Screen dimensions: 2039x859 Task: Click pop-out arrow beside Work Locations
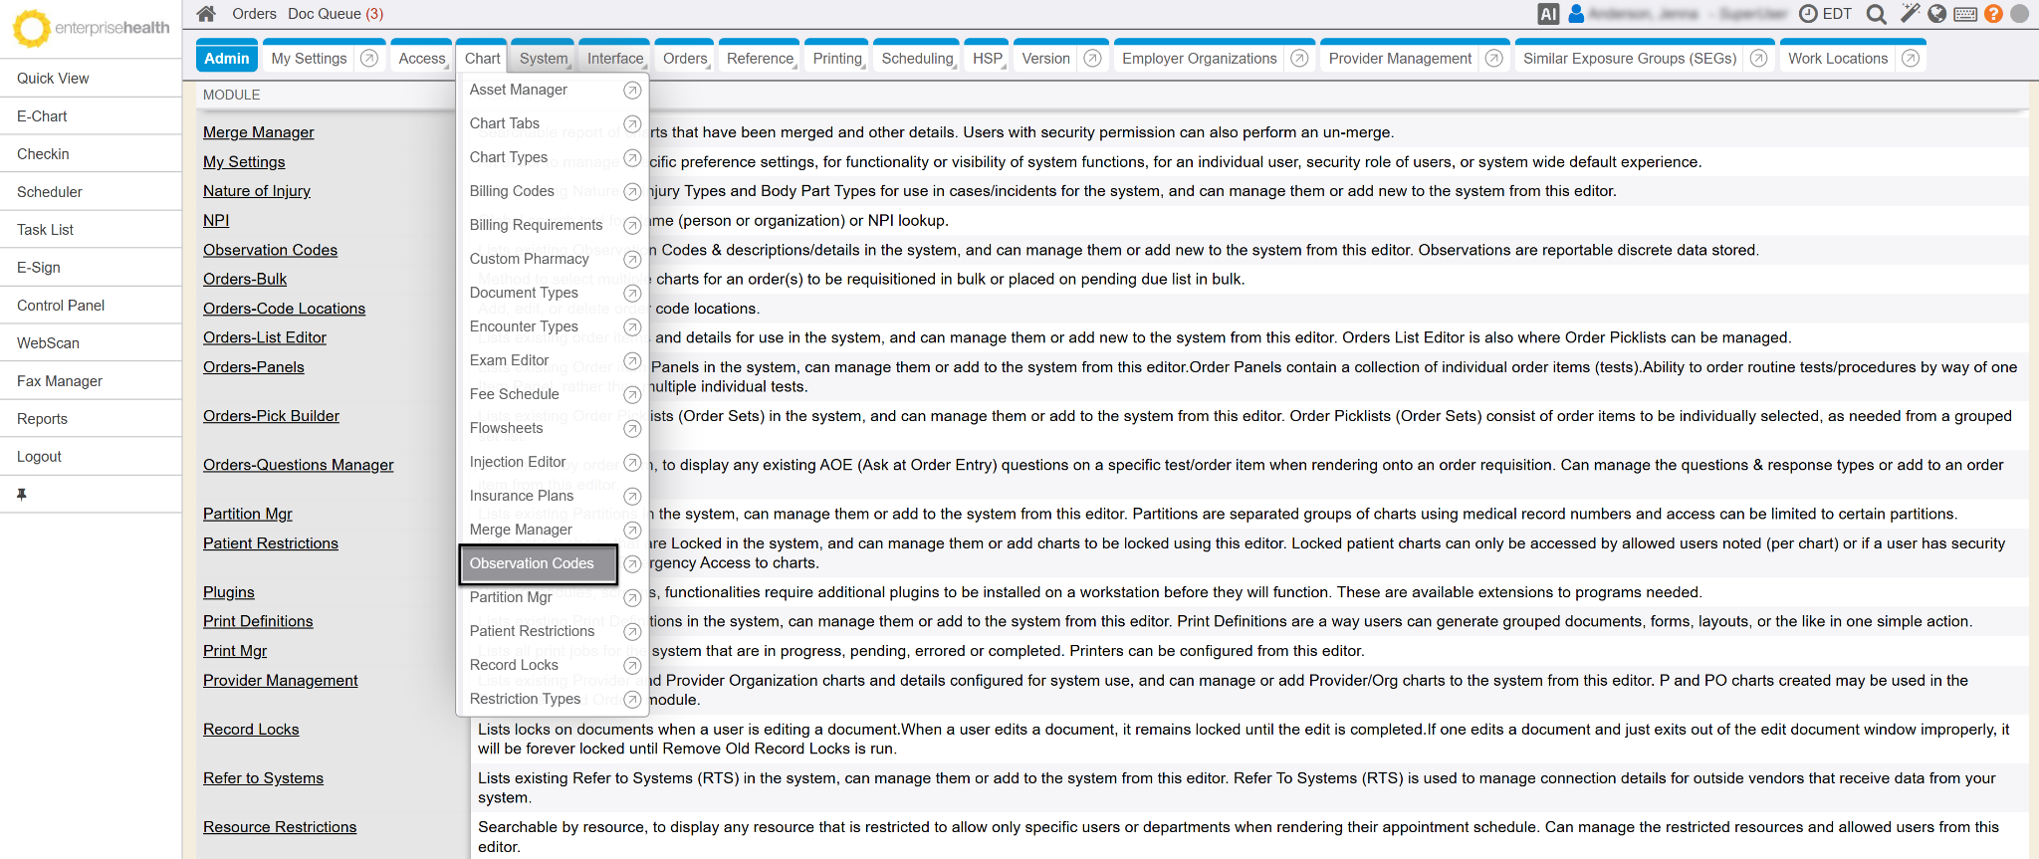(1910, 59)
